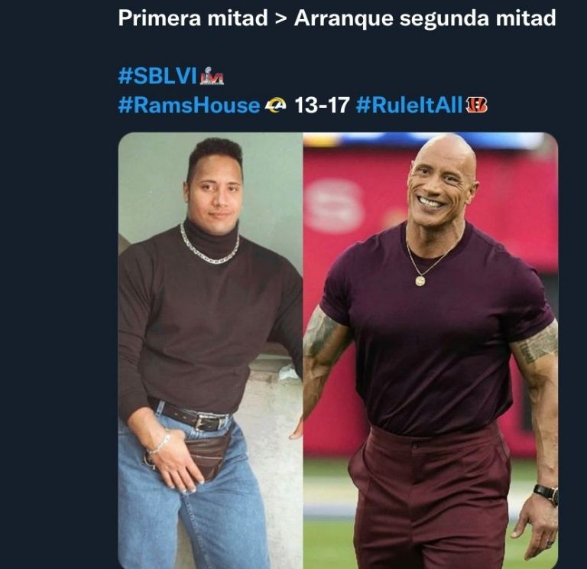Click the Rams horn logo emoji
Viewport: 587px width, 569px height.
tap(275, 105)
